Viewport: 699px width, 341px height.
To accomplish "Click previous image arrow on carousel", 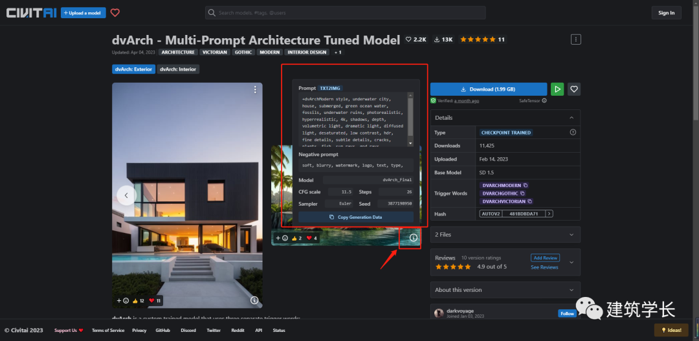I will point(126,195).
